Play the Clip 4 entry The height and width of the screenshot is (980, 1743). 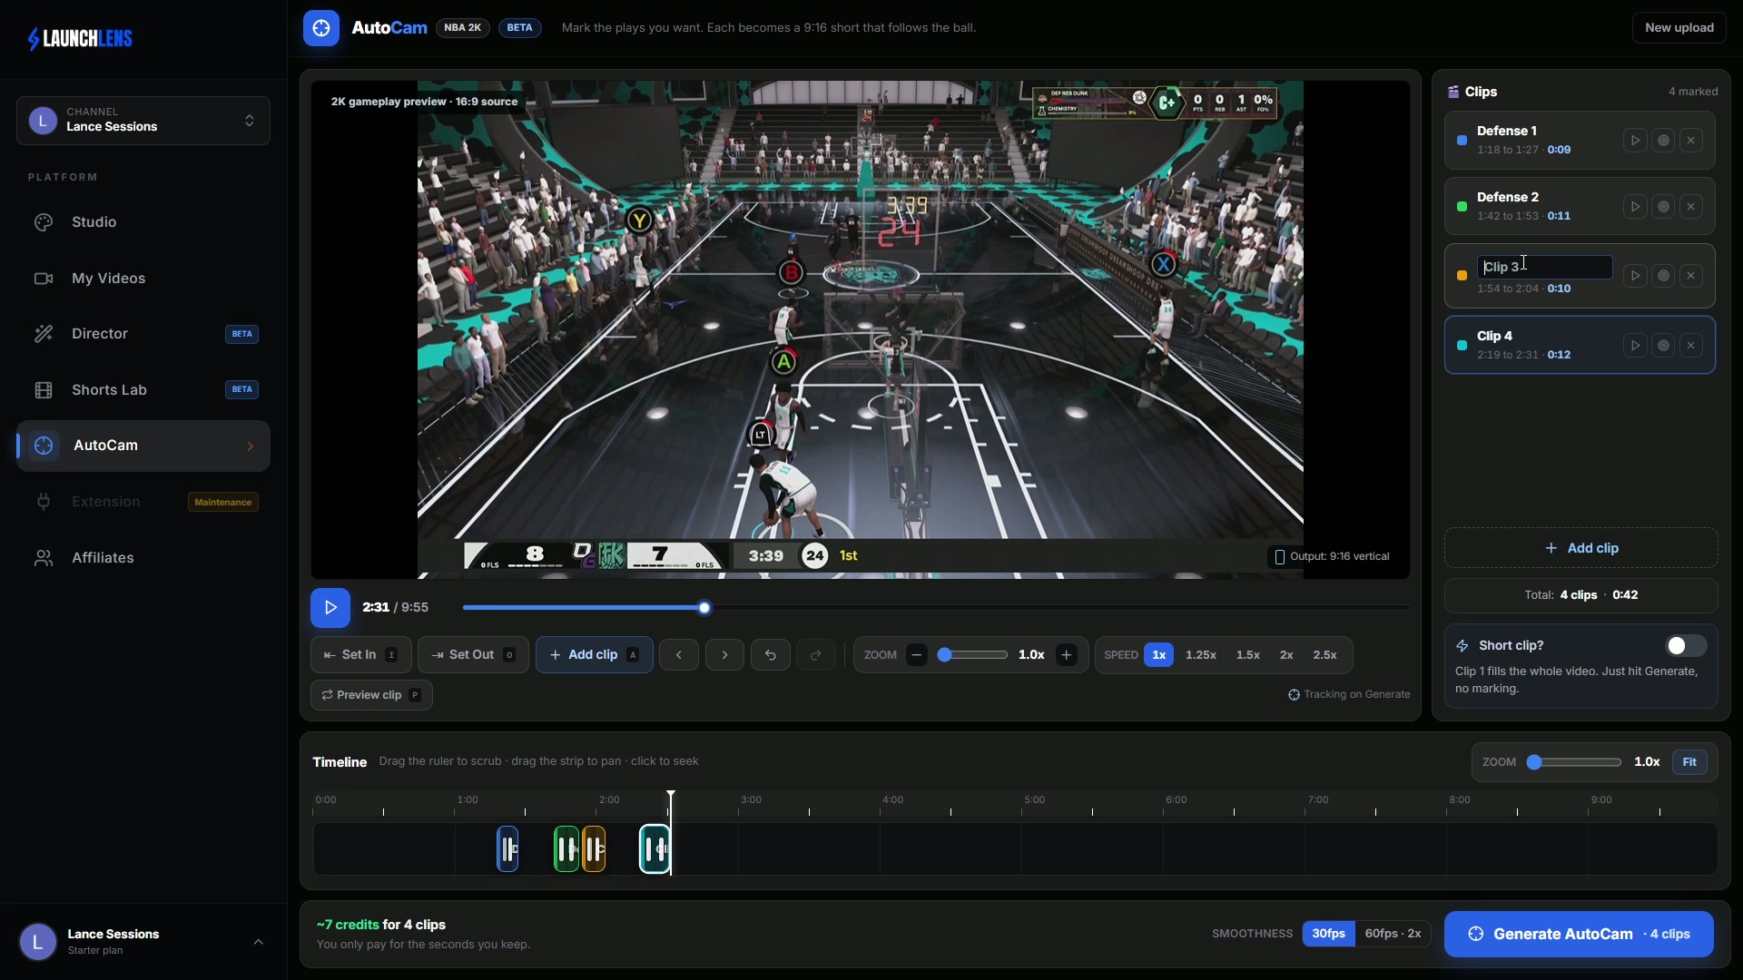tap(1635, 346)
